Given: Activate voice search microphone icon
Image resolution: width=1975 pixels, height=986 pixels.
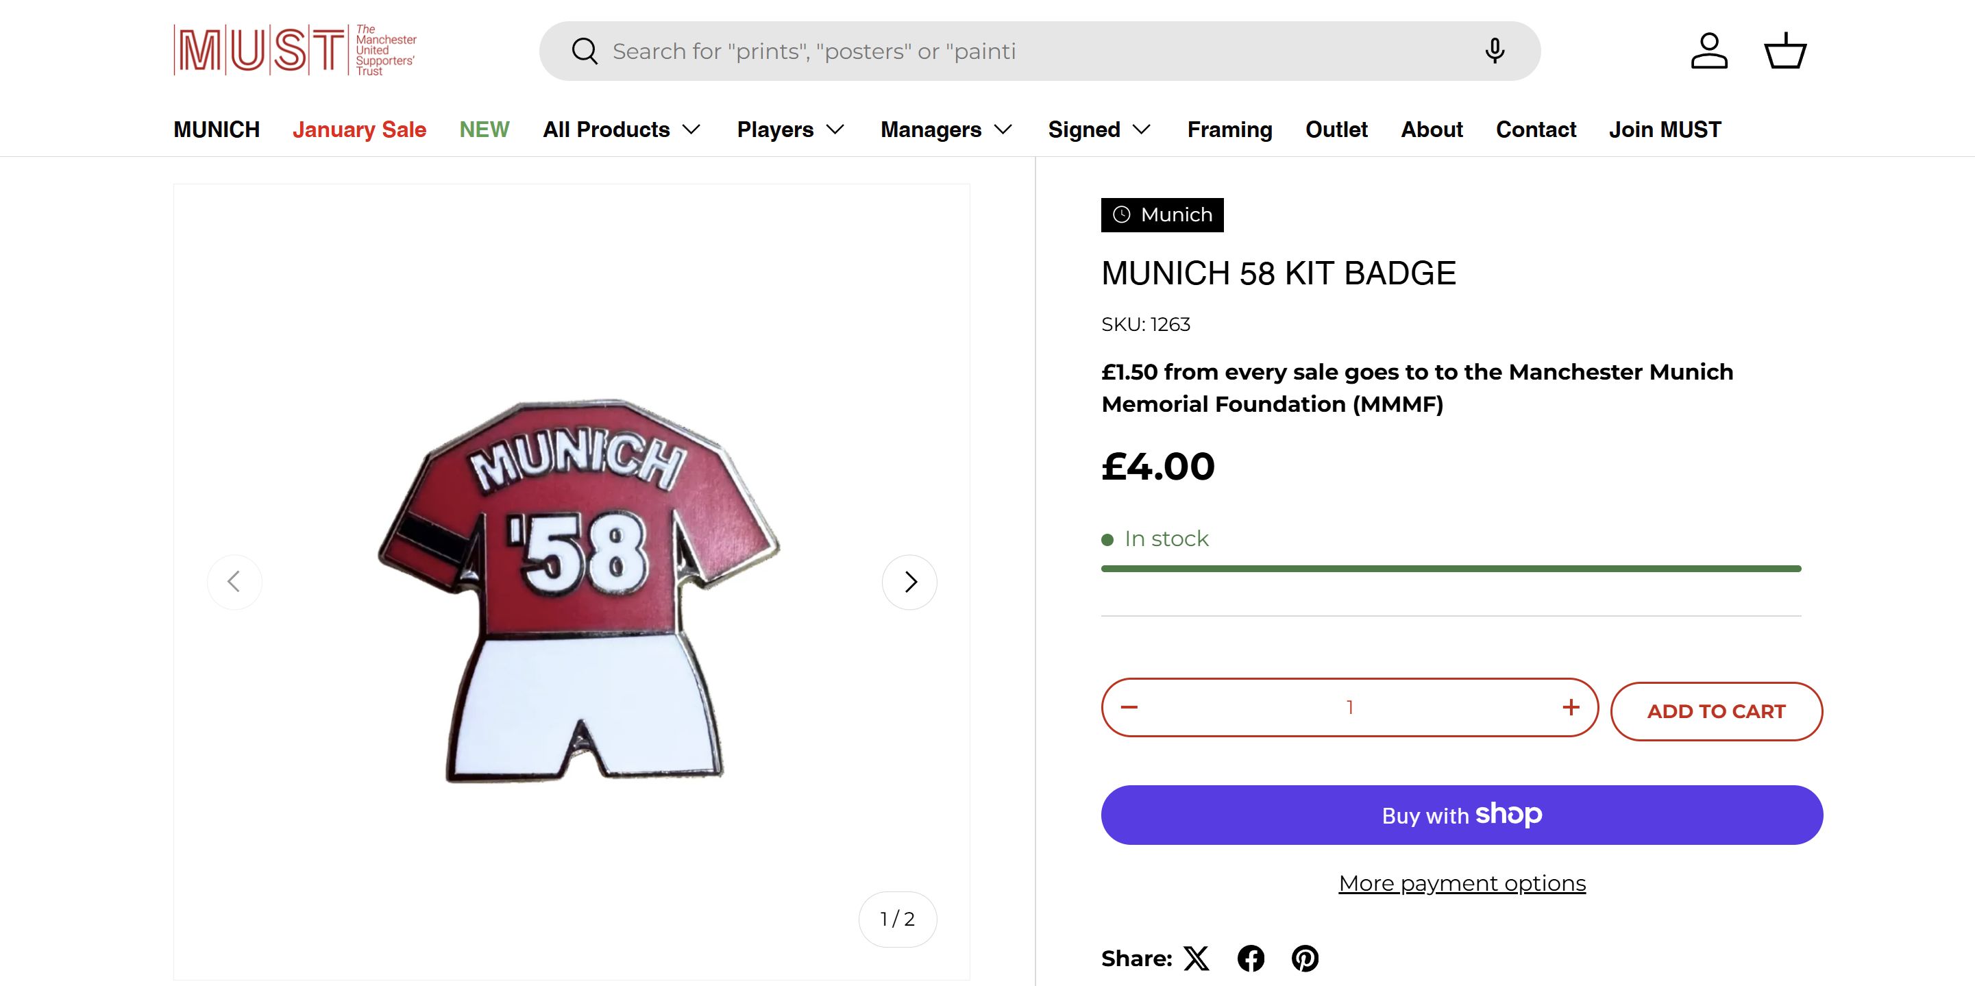Looking at the screenshot, I should pos(1495,51).
